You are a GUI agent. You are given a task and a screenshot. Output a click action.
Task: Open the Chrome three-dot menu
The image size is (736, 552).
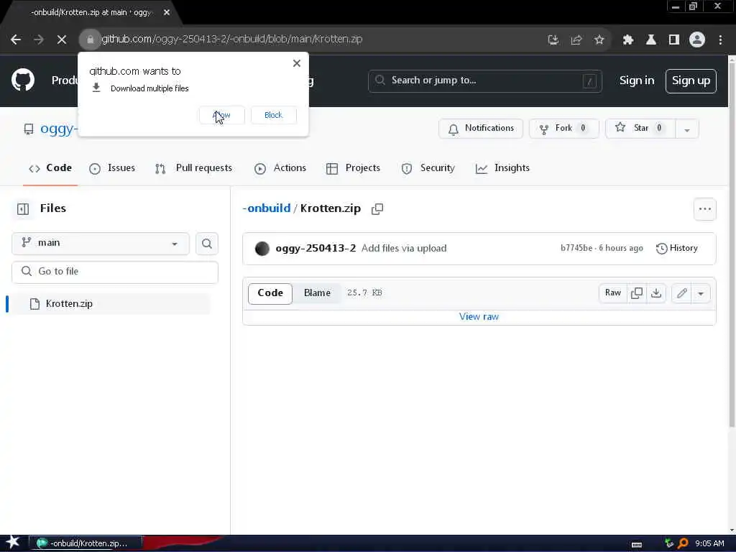[x=720, y=40]
